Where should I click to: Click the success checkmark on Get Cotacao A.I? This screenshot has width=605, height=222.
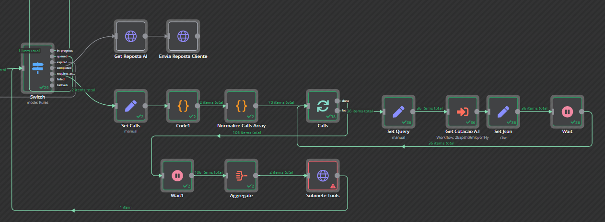tap(470, 122)
